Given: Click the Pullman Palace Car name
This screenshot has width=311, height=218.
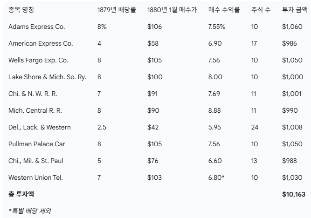Looking at the screenshot, I should (36, 144).
